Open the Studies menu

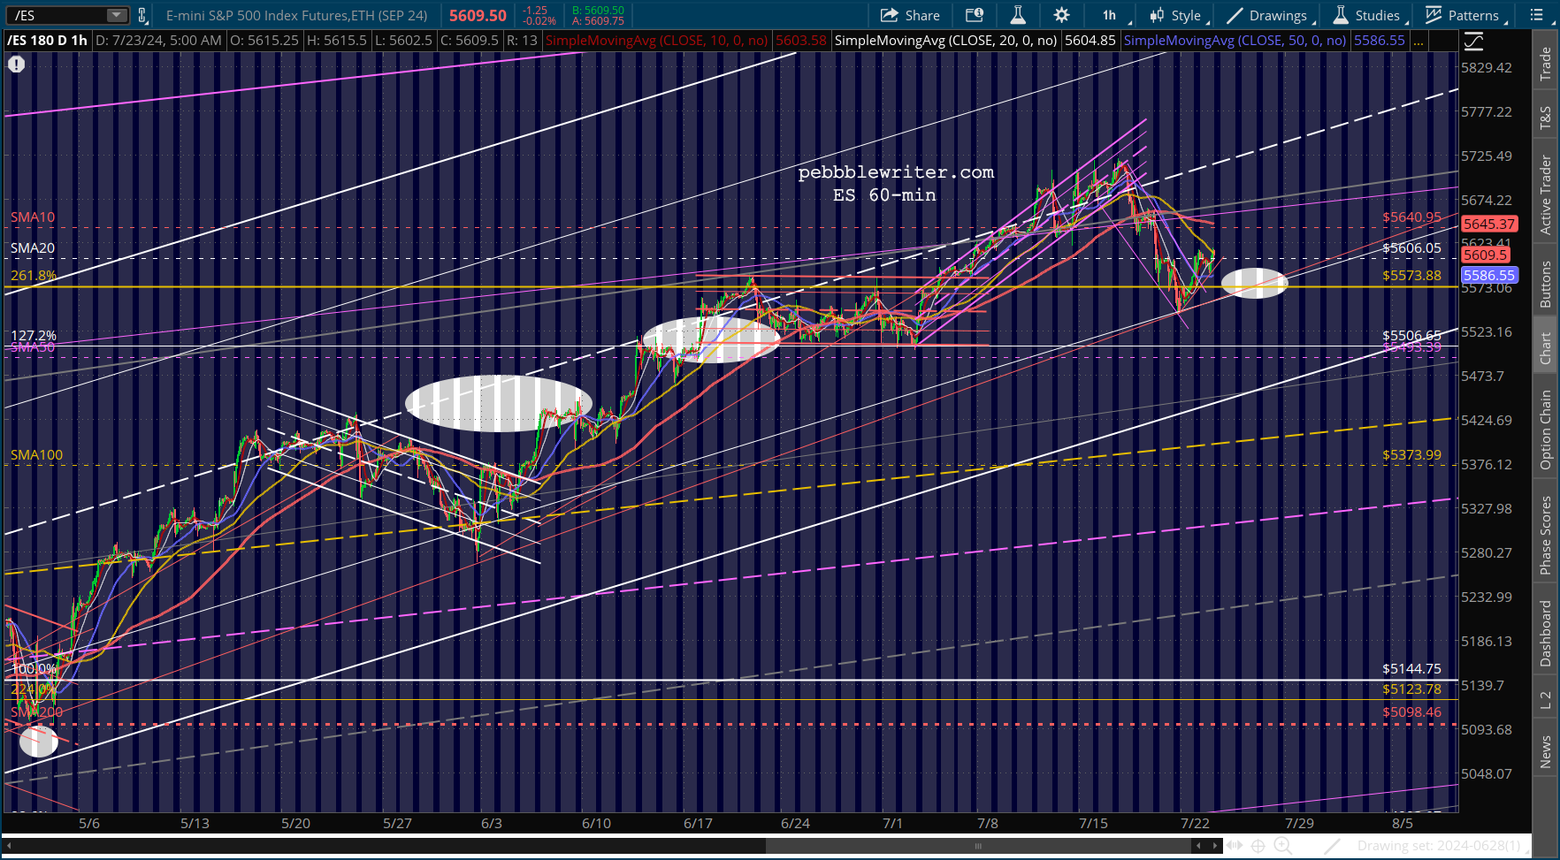click(1368, 15)
